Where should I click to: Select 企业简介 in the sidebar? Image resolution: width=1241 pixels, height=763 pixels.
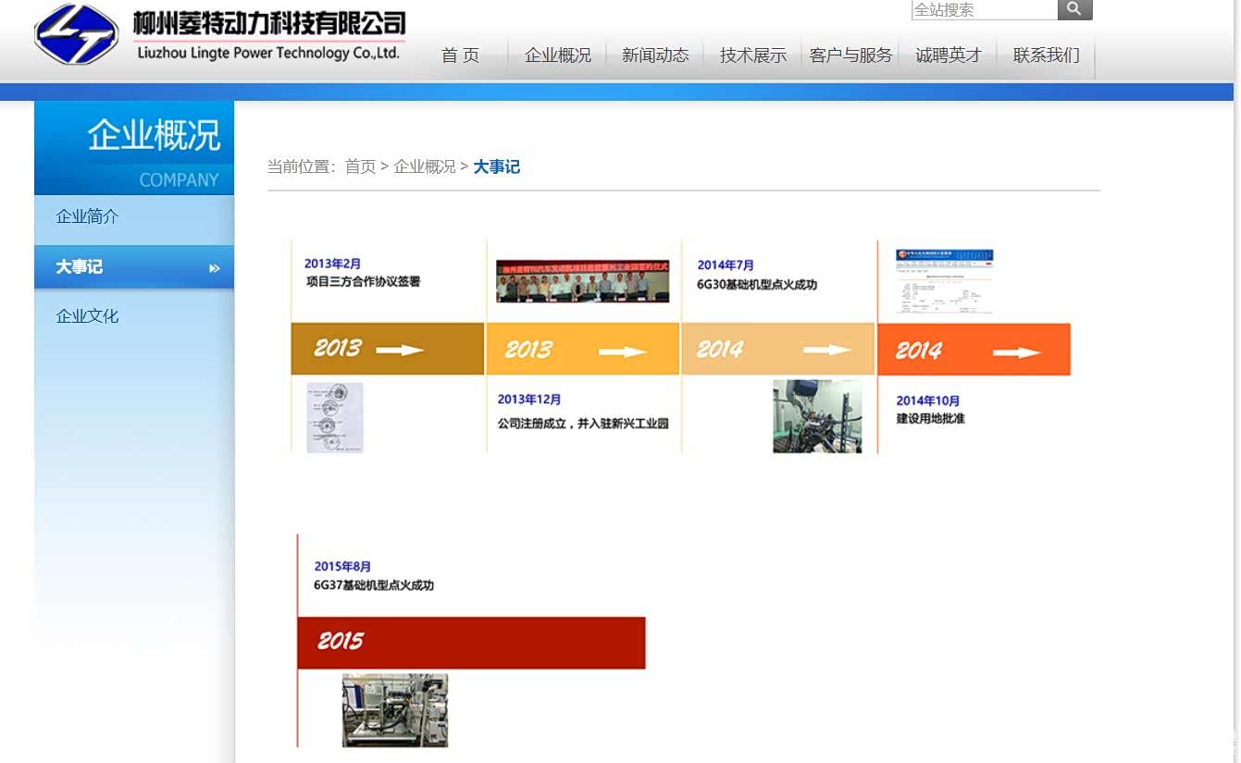click(87, 216)
